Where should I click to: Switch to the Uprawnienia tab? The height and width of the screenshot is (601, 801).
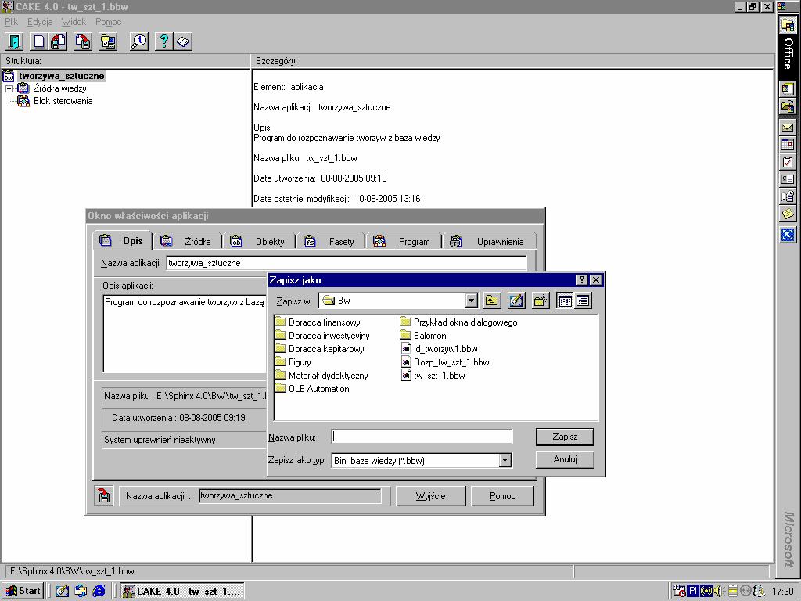click(490, 241)
